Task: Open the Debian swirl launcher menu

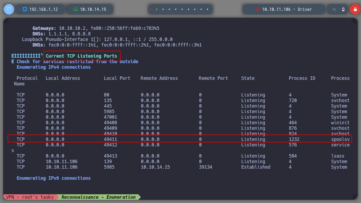Action: (9, 9)
